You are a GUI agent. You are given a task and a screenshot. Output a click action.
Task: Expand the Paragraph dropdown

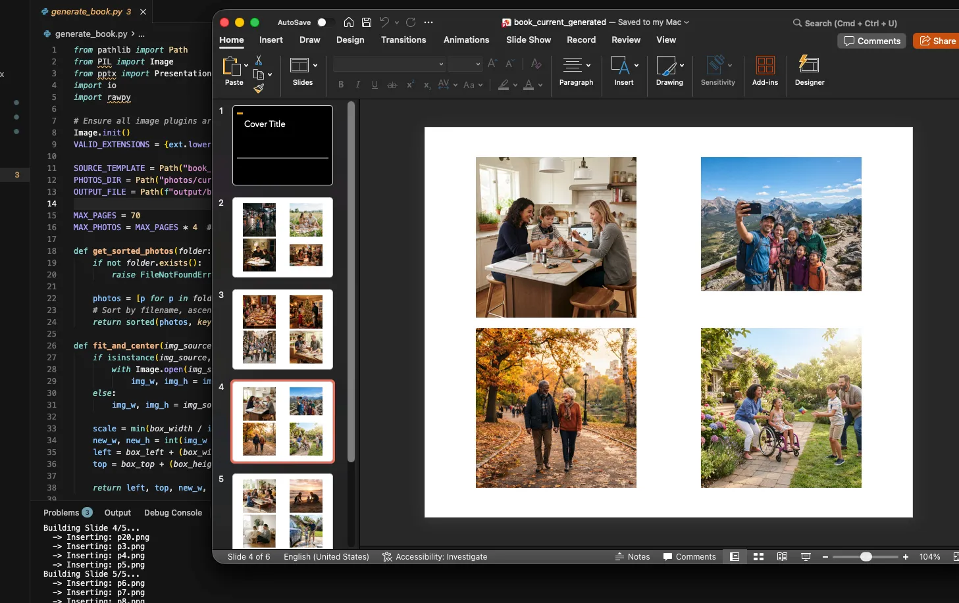coord(588,65)
